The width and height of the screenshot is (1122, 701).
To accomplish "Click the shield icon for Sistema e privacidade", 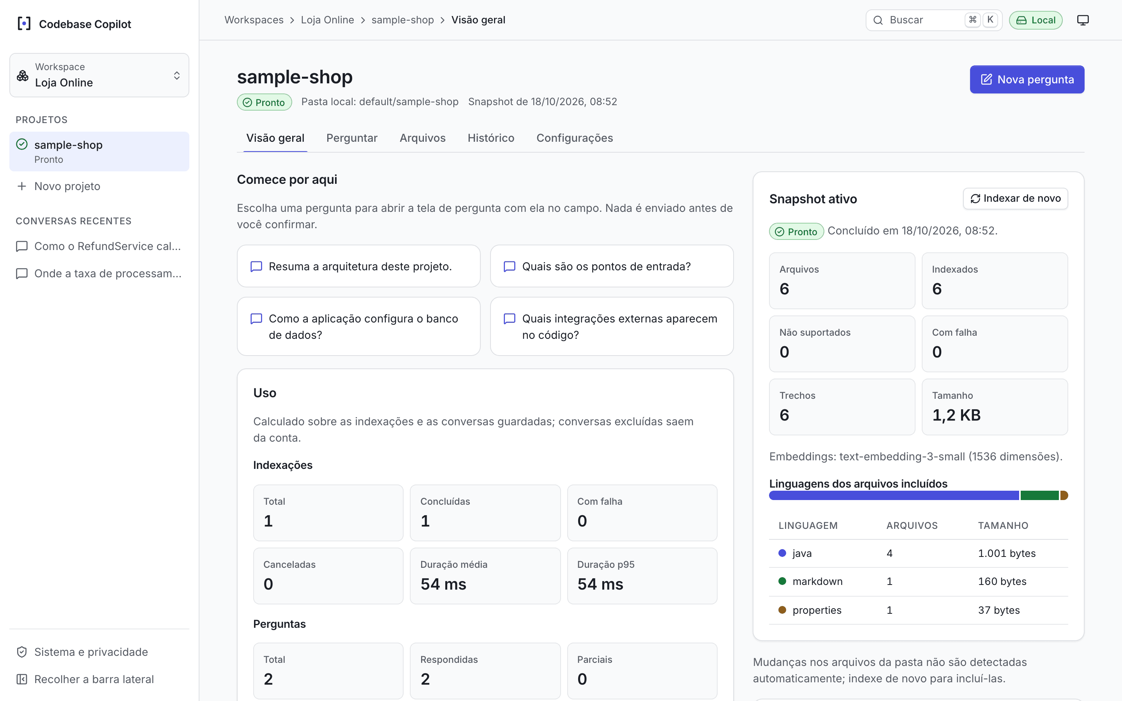I will [x=22, y=652].
